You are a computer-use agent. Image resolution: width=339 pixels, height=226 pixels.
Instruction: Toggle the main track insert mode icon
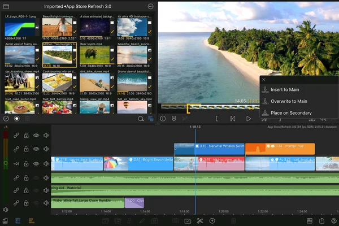pos(16,164)
